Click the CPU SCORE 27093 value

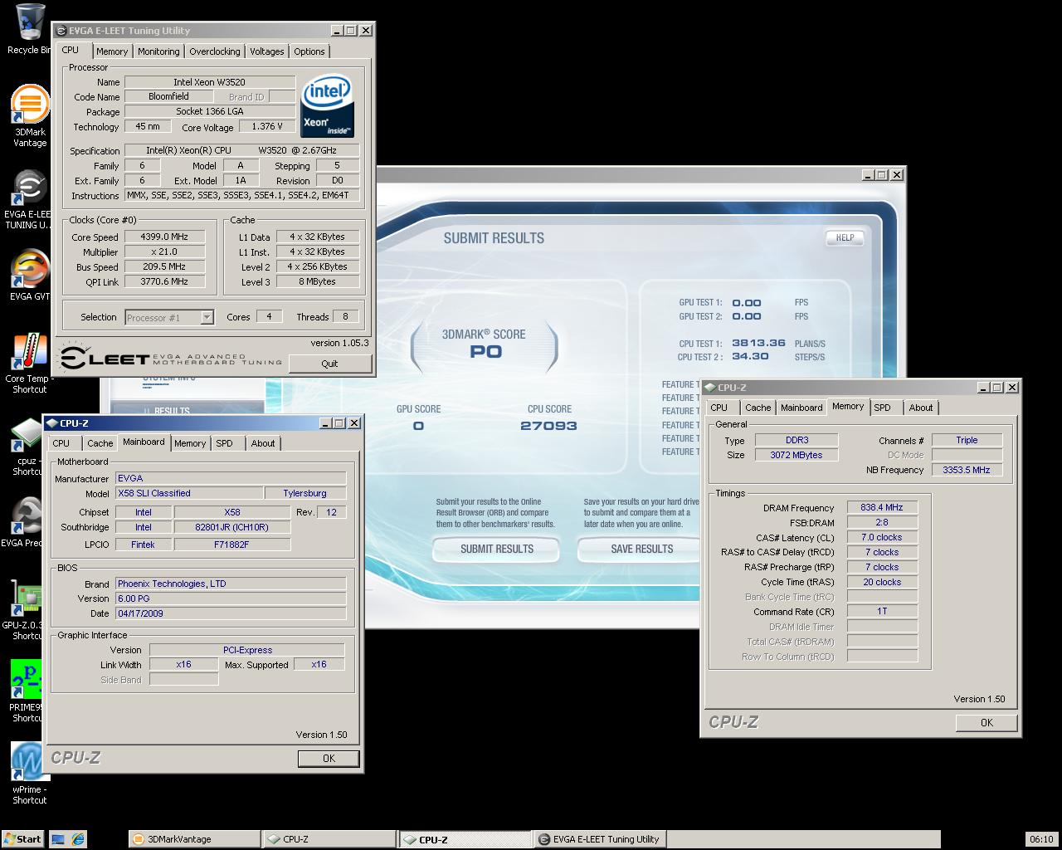pyautogui.click(x=548, y=426)
